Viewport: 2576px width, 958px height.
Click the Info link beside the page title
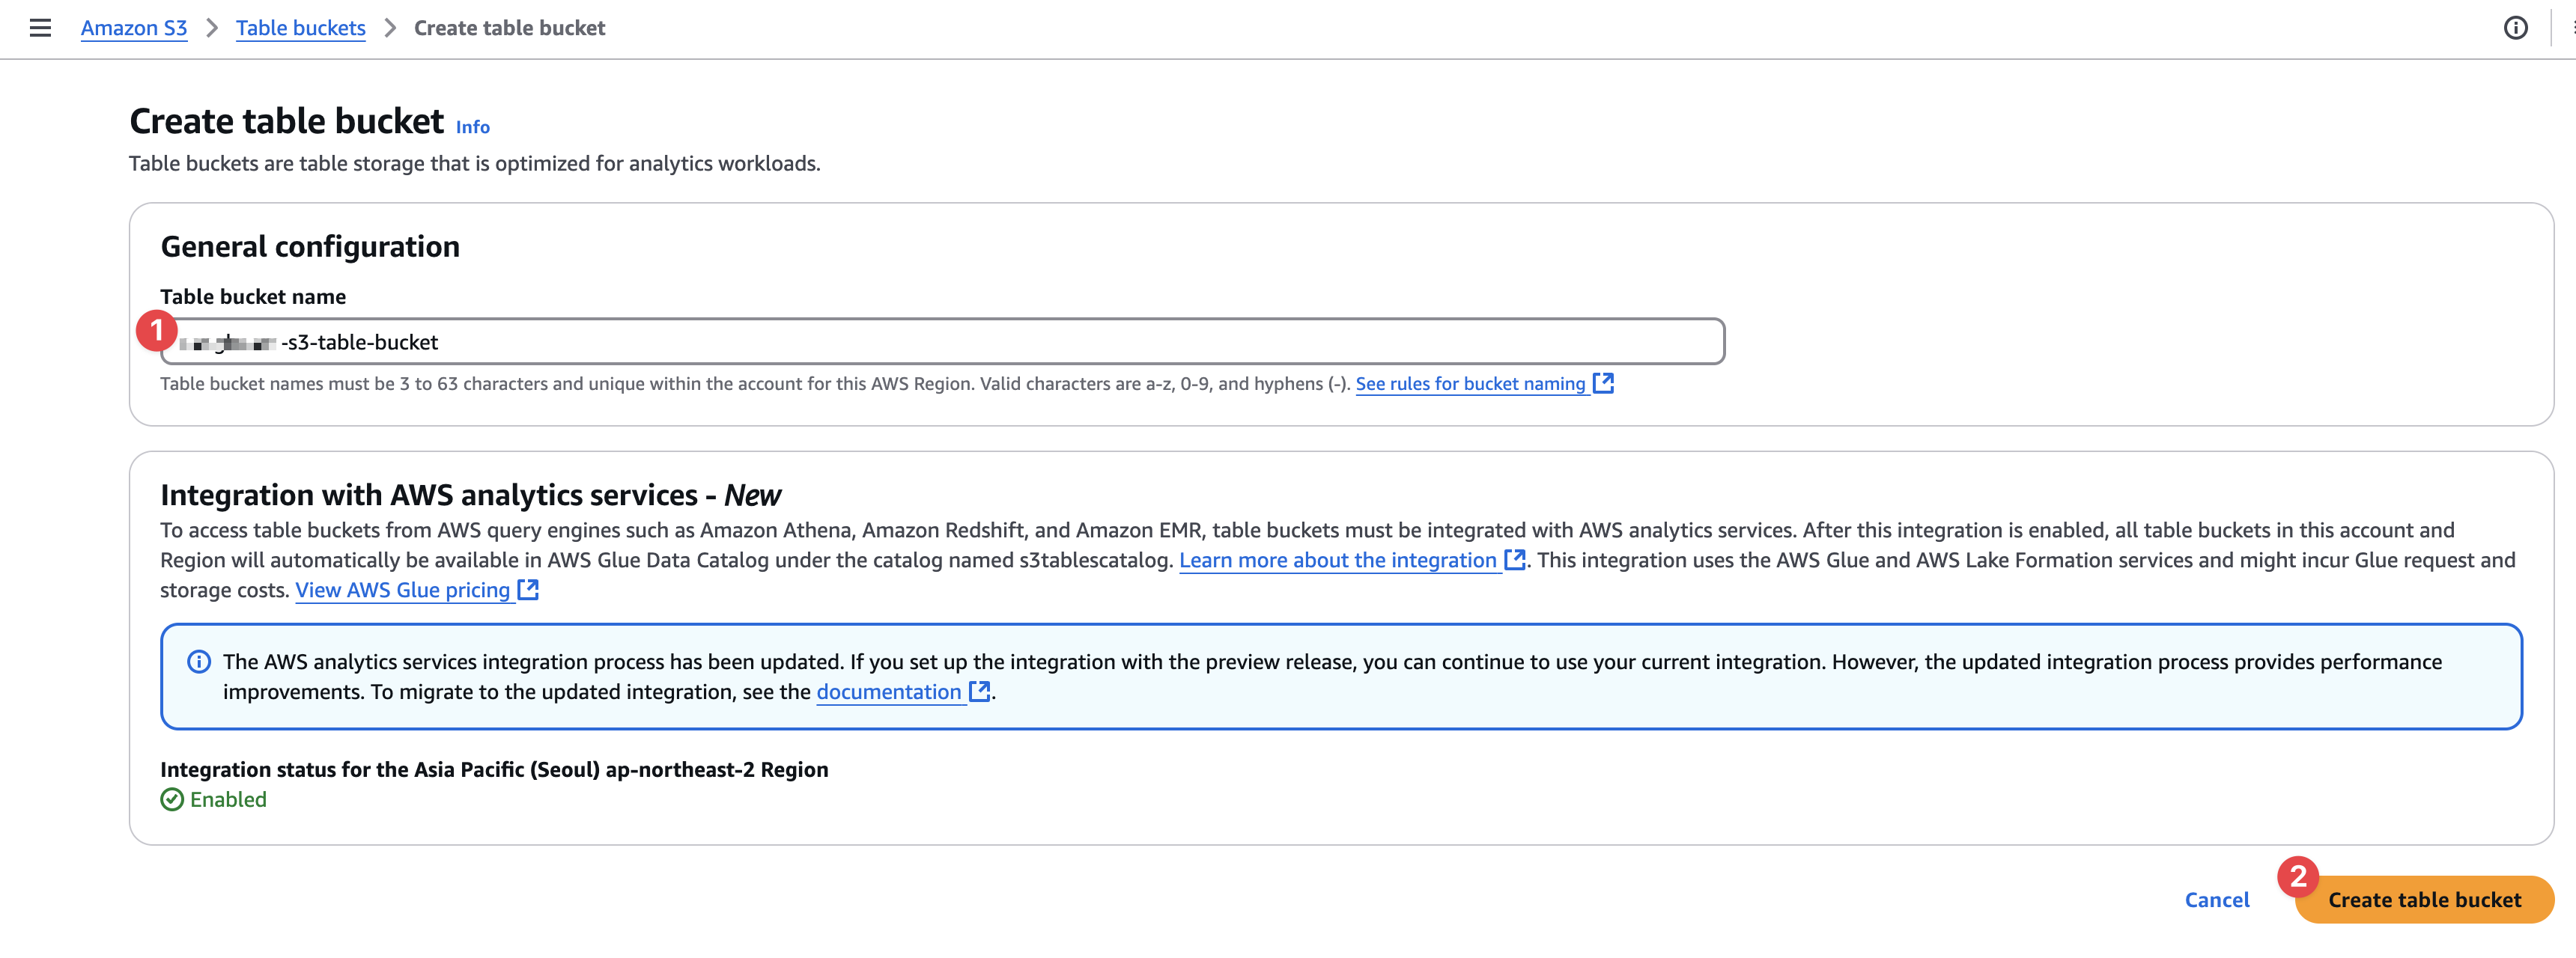pos(472,127)
